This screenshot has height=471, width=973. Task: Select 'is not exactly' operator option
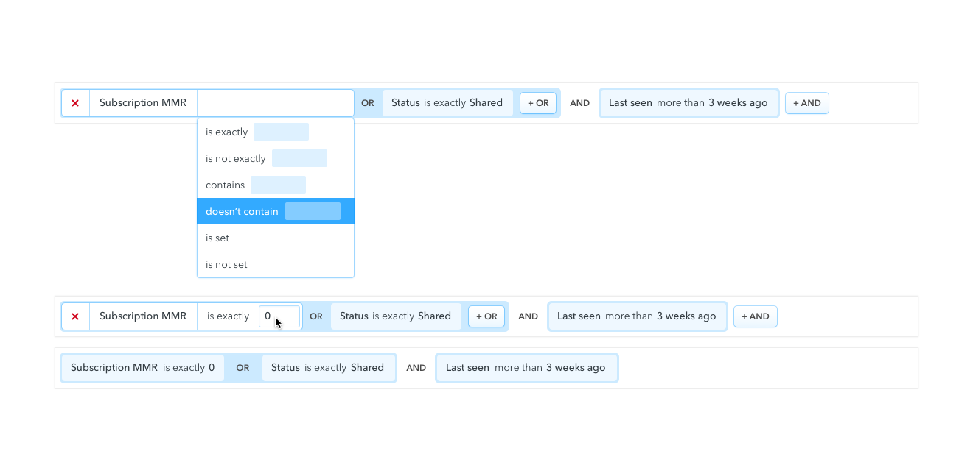click(235, 159)
